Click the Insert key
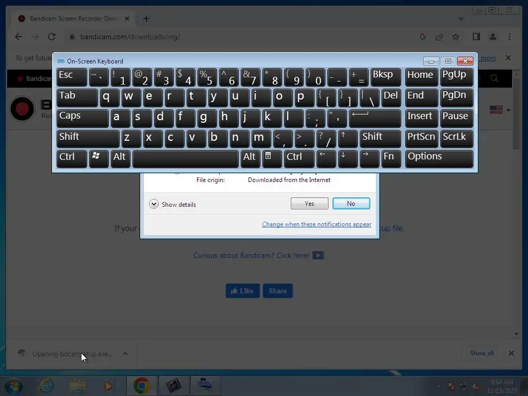 click(422, 118)
